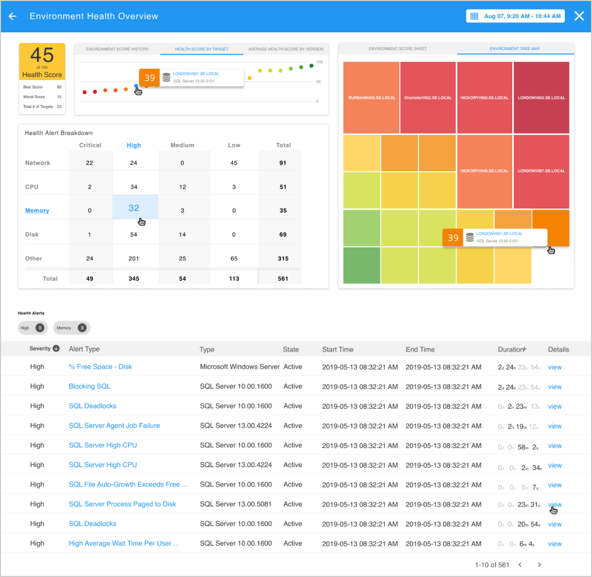Switch to Environment Score History tab

point(117,49)
